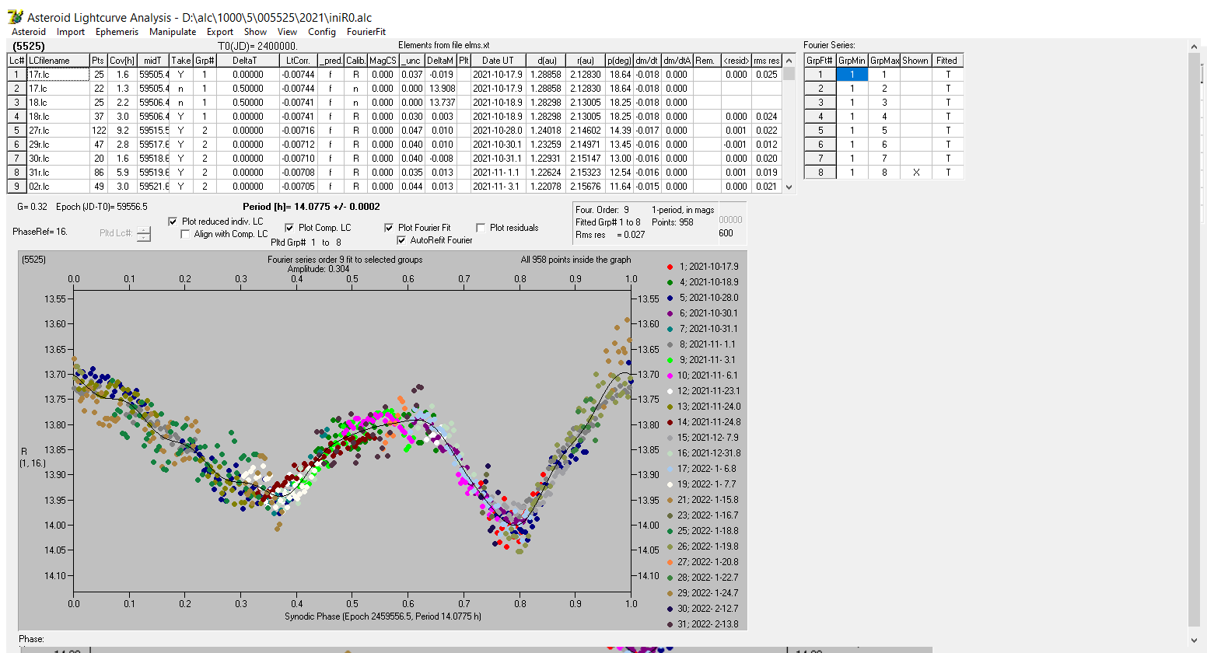Select the highlighted GrpMin cell in Fourier row 1
Viewport: 1207px width, 653px height.
852,75
